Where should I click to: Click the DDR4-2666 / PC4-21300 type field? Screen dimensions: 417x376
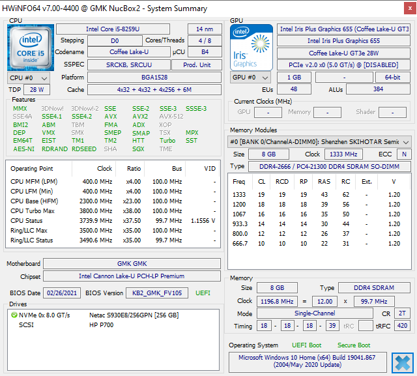(329, 166)
